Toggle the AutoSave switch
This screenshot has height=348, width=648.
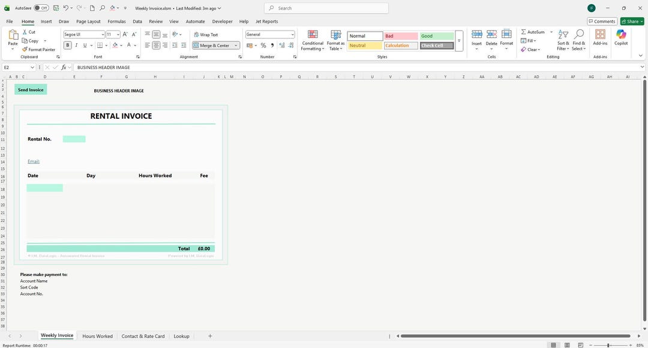click(41, 8)
